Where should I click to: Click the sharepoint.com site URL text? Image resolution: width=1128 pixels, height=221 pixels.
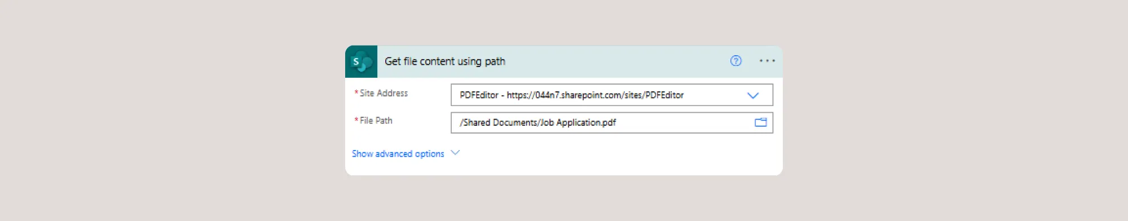(x=595, y=95)
